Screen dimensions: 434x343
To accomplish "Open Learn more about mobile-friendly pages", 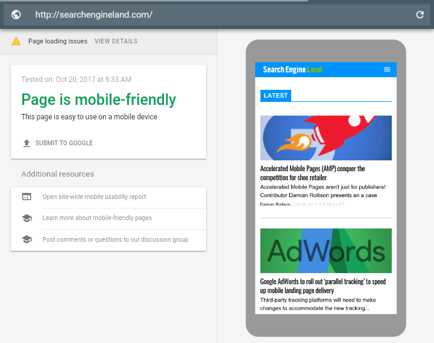I will [97, 218].
